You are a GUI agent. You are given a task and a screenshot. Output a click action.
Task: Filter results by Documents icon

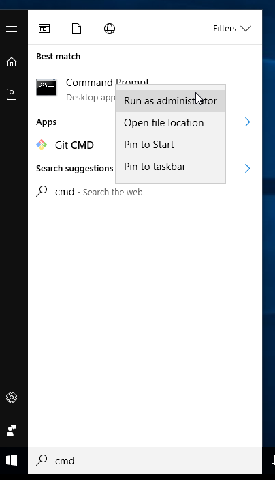(x=77, y=29)
